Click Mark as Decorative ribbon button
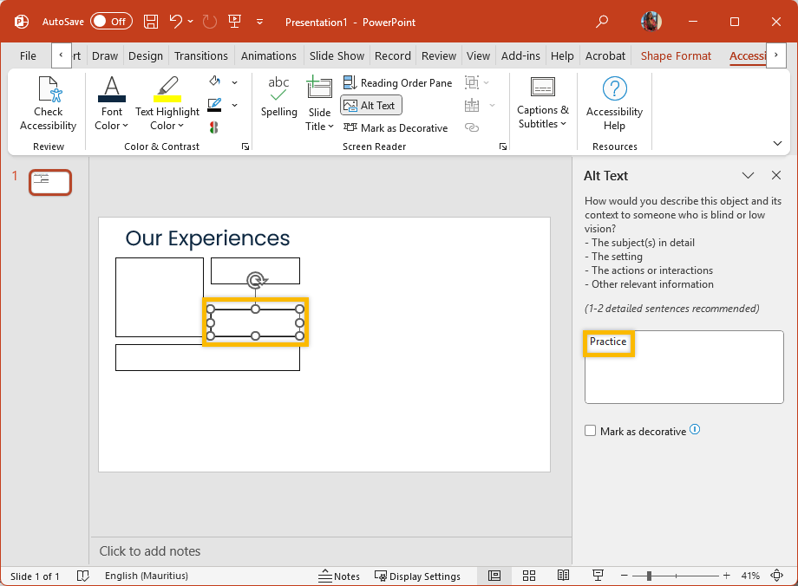The image size is (798, 586). 396,127
